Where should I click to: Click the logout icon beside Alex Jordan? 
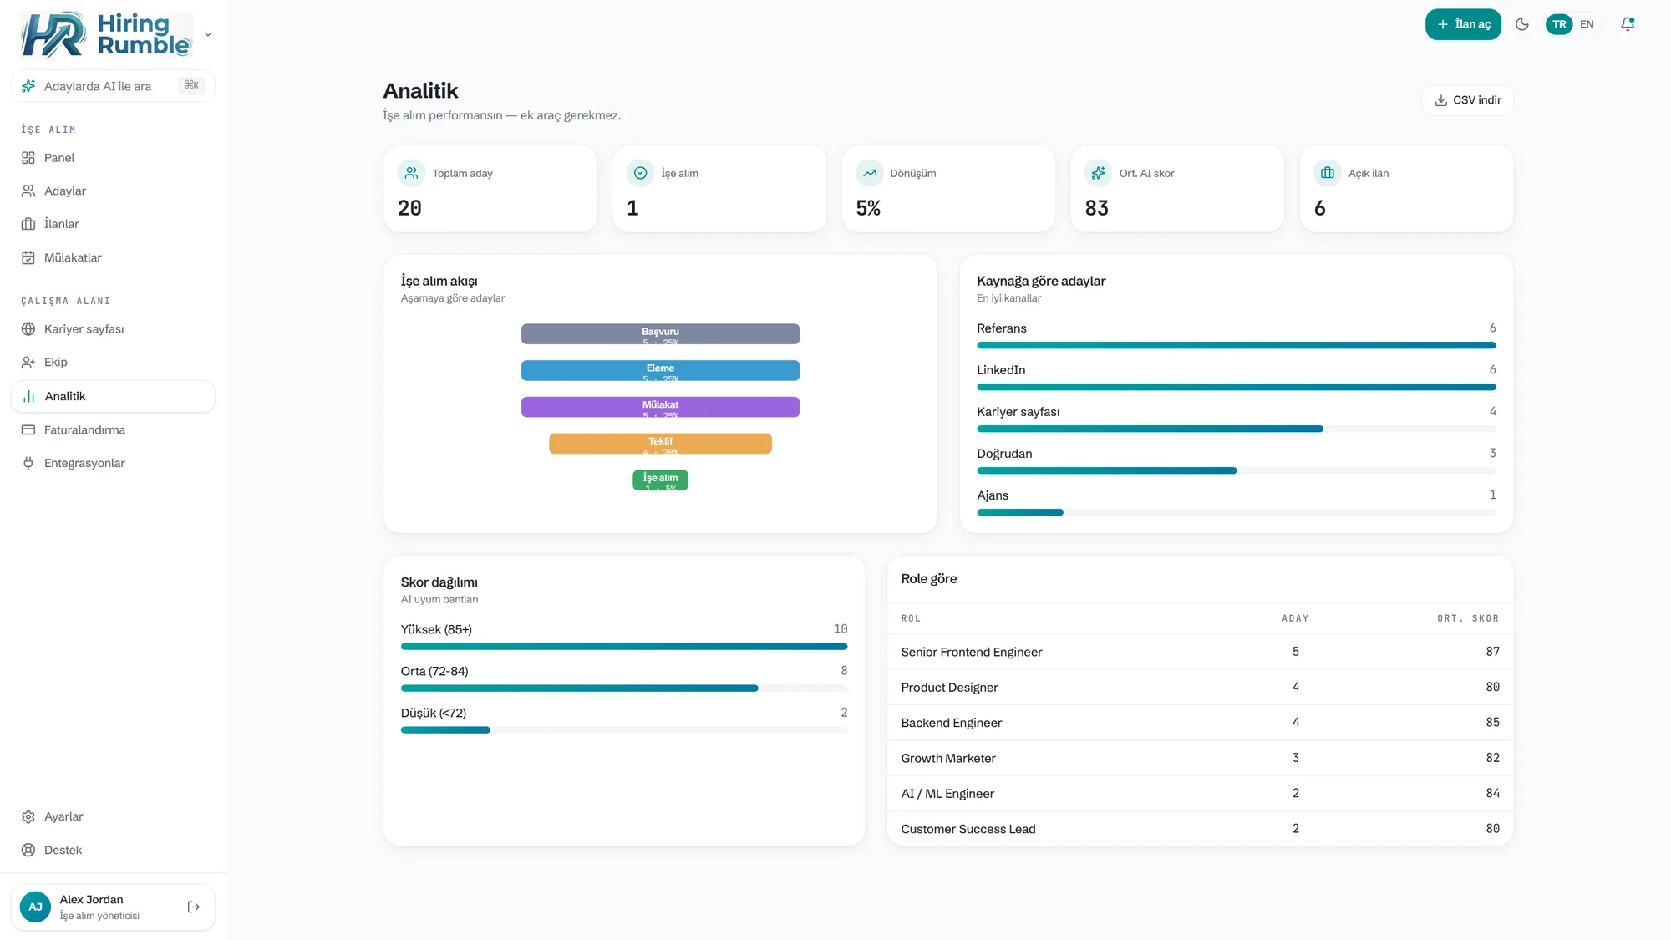pos(194,907)
